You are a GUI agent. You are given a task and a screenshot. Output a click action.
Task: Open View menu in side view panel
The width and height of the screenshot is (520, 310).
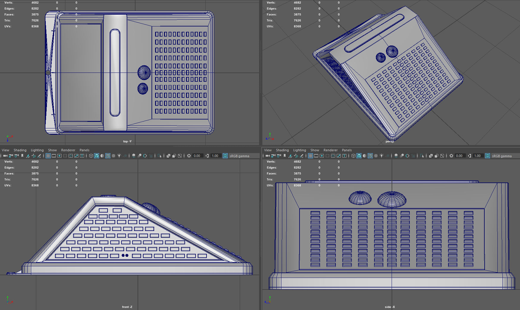tap(268, 150)
